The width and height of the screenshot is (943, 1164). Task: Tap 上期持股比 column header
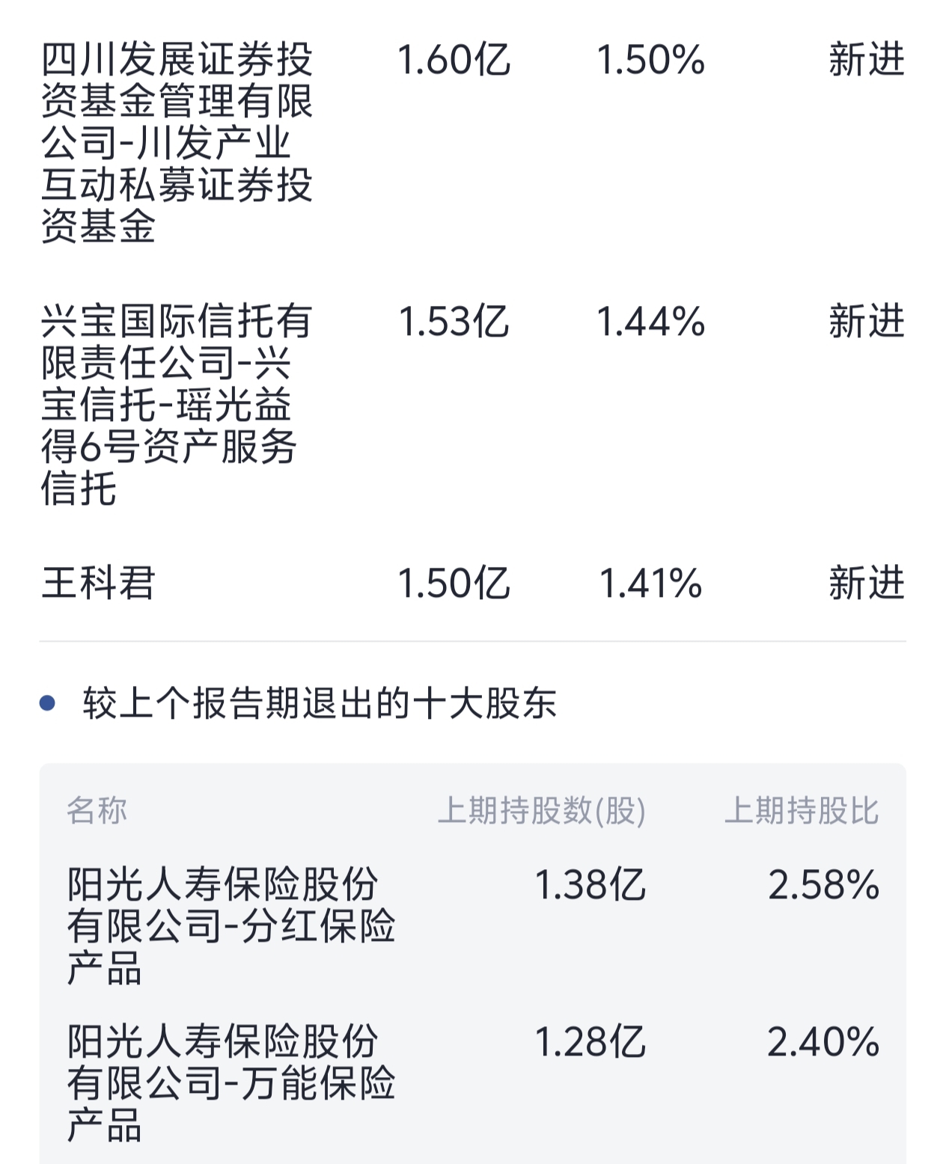[801, 810]
